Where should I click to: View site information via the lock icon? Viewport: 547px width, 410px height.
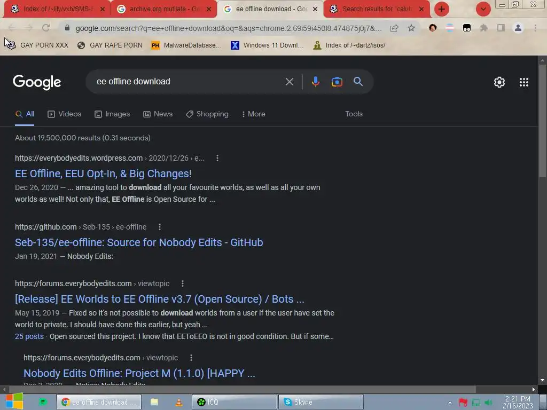pyautogui.click(x=67, y=28)
